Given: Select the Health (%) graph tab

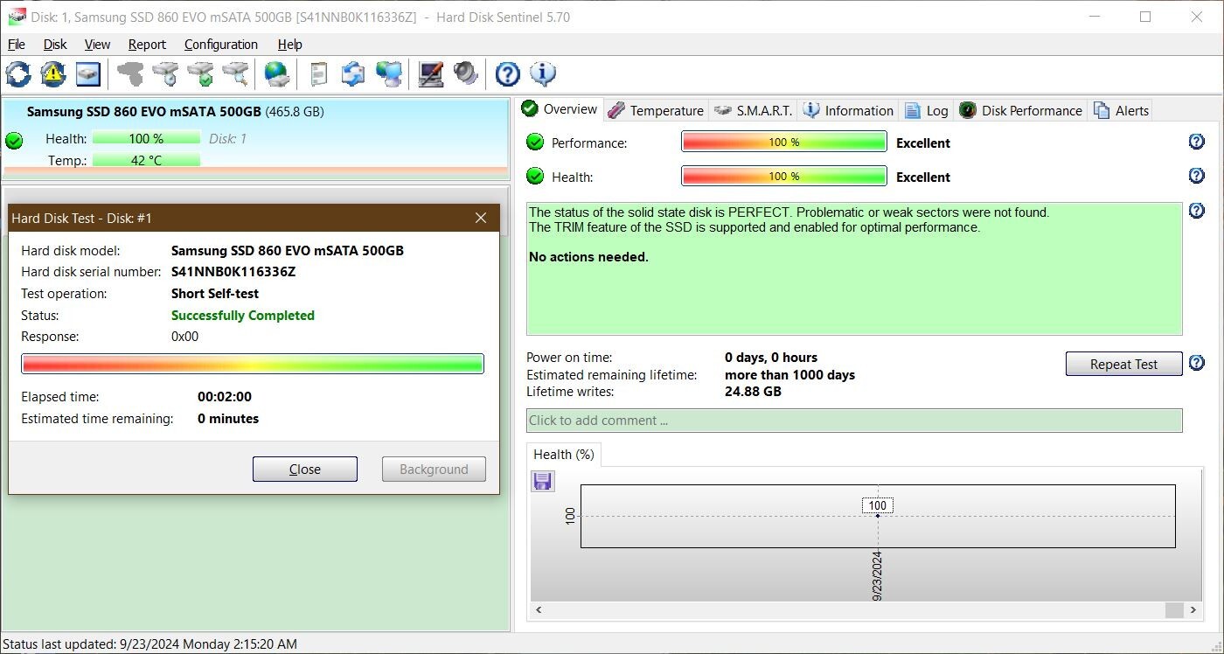Looking at the screenshot, I should tap(564, 455).
